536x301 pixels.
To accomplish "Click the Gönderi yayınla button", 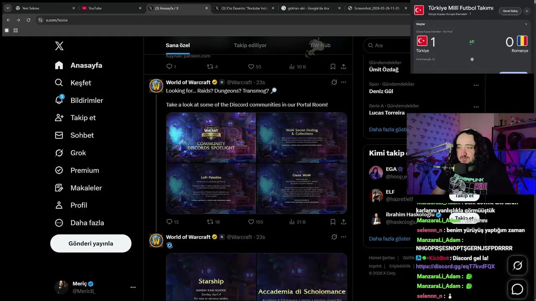I will (x=91, y=243).
